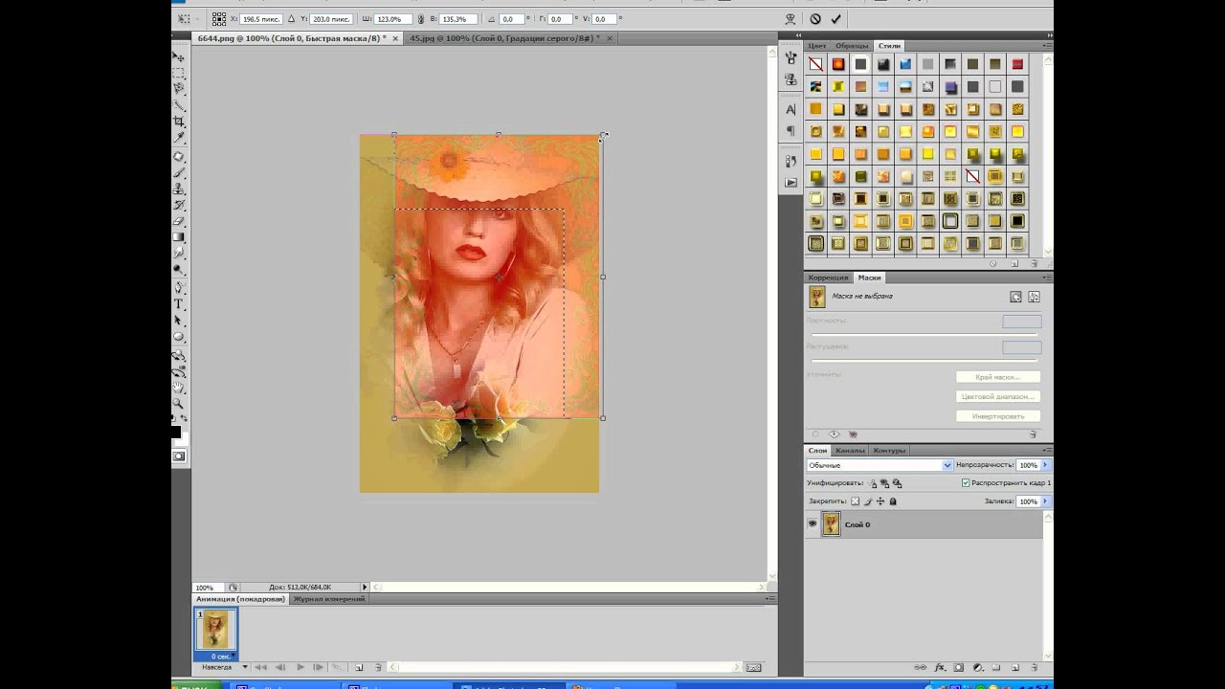
Task: Add layer mask at Layers panel bottom
Action: [960, 667]
